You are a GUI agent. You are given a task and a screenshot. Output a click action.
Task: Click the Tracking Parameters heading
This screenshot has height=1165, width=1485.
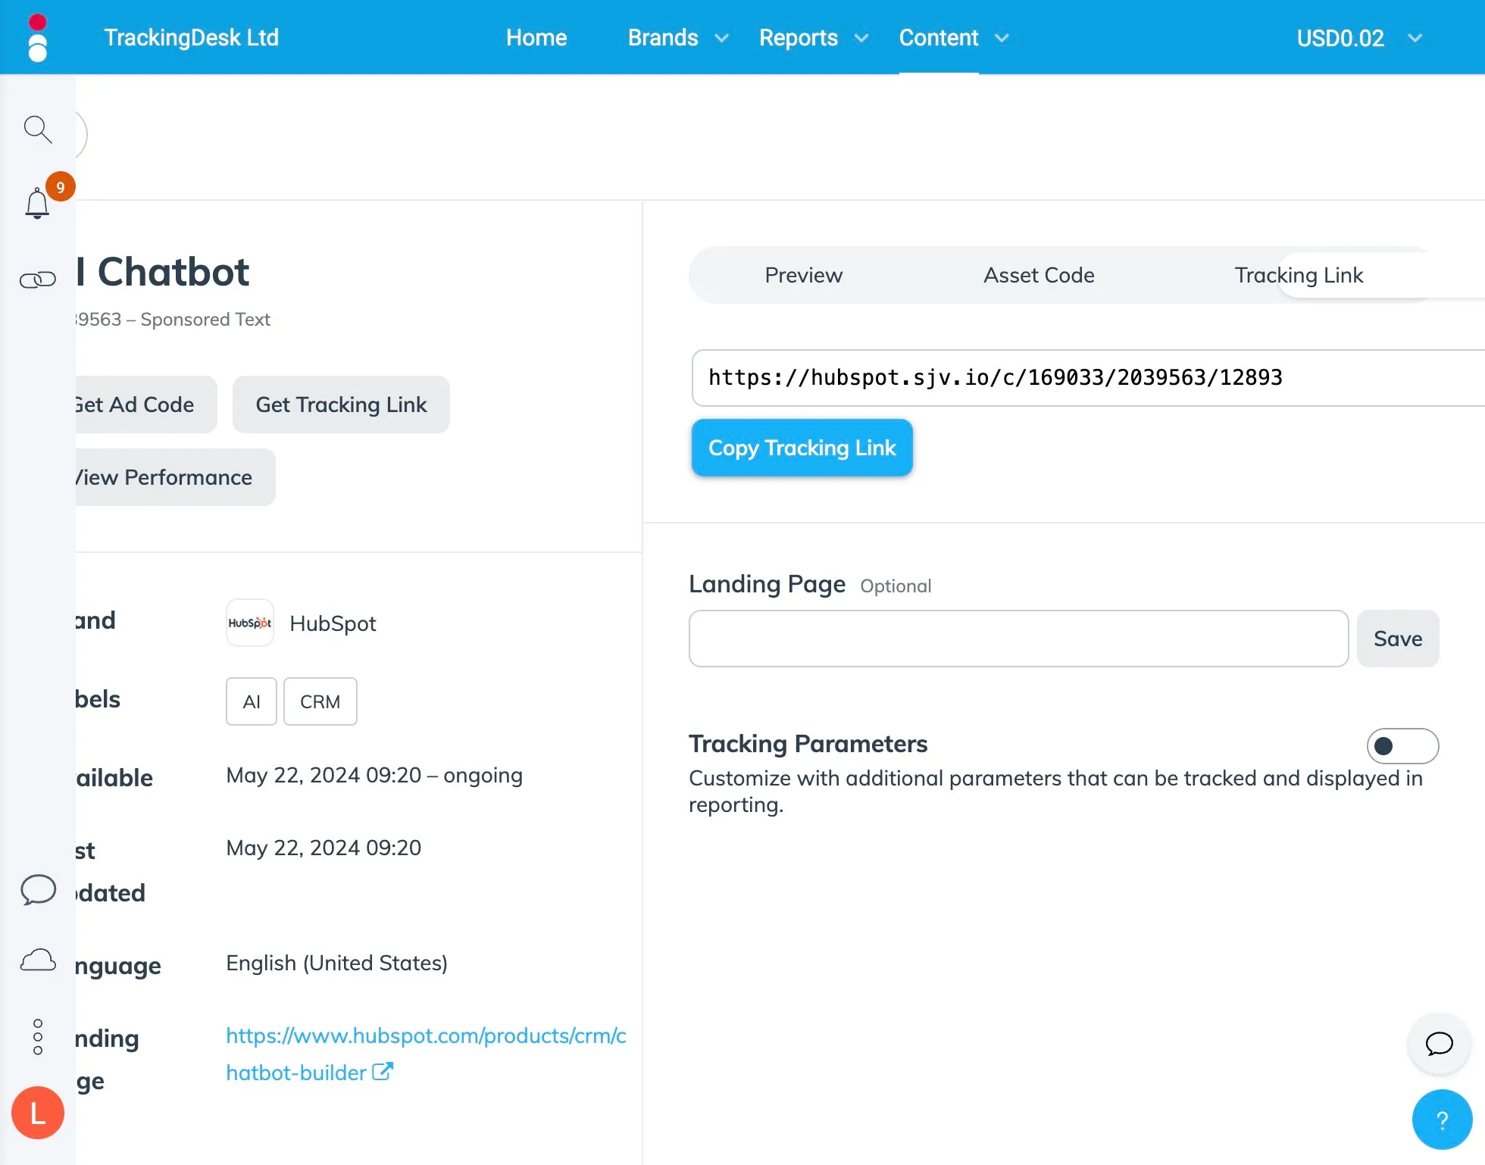(808, 744)
